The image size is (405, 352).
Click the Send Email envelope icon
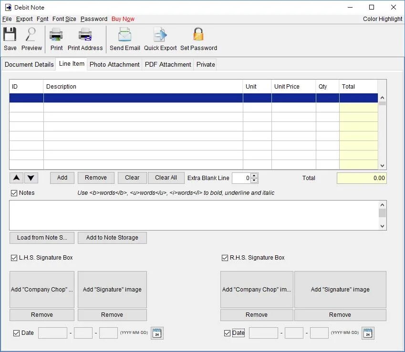pos(125,34)
